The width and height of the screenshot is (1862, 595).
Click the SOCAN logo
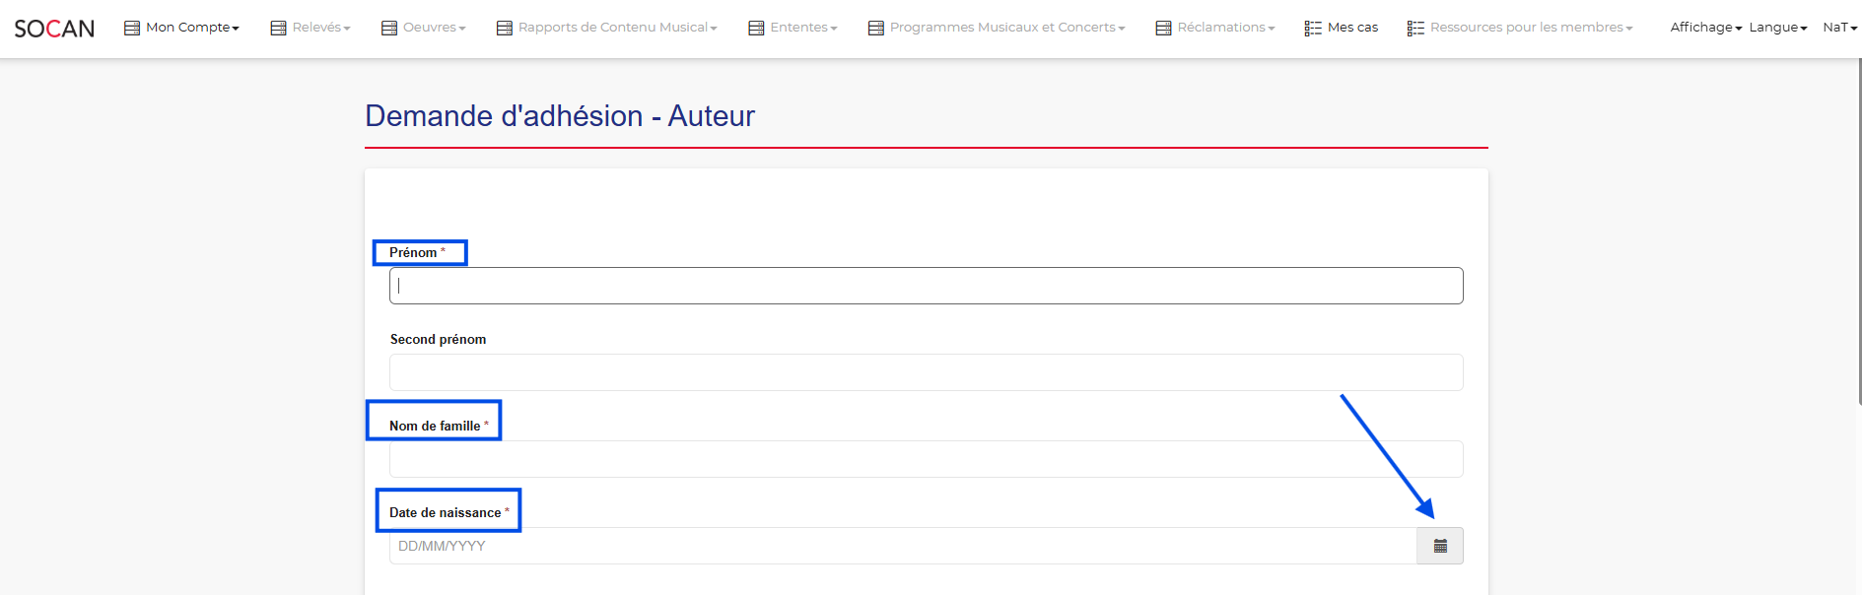pyautogui.click(x=54, y=29)
